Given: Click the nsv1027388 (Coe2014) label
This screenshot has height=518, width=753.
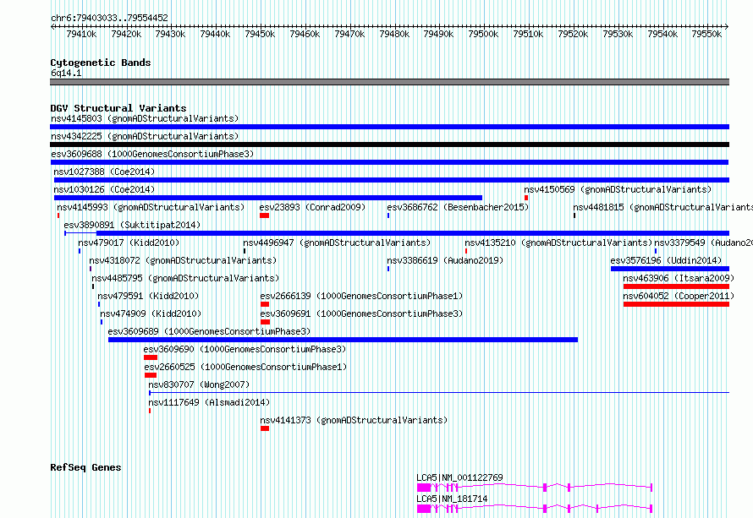Looking at the screenshot, I should tap(104, 172).
